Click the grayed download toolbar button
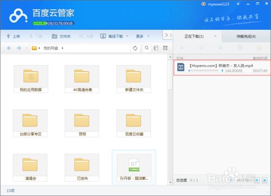271x196 pixels. [36, 36]
